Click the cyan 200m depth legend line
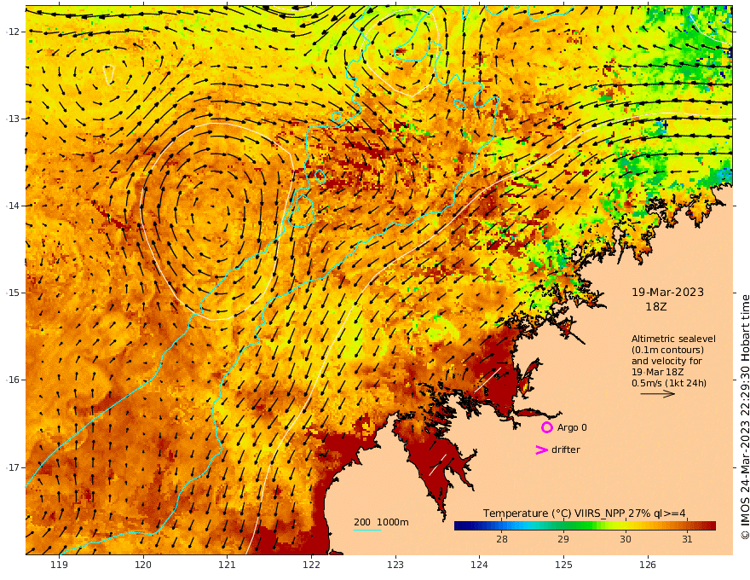Viewport: 750px width, 580px height. (x=367, y=530)
